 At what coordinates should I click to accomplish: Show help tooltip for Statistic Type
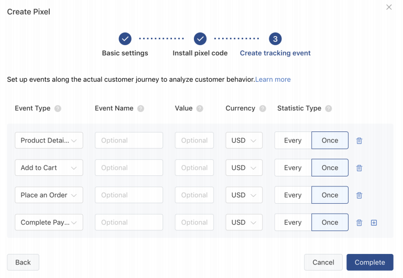coord(329,109)
